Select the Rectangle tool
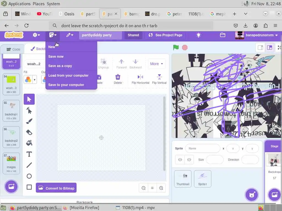The width and height of the screenshot is (282, 211). (x=29, y=187)
